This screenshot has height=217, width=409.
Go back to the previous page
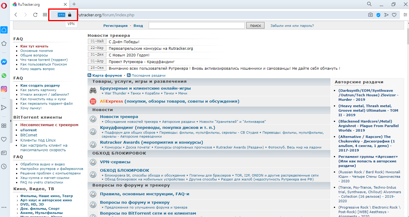(x=16, y=15)
